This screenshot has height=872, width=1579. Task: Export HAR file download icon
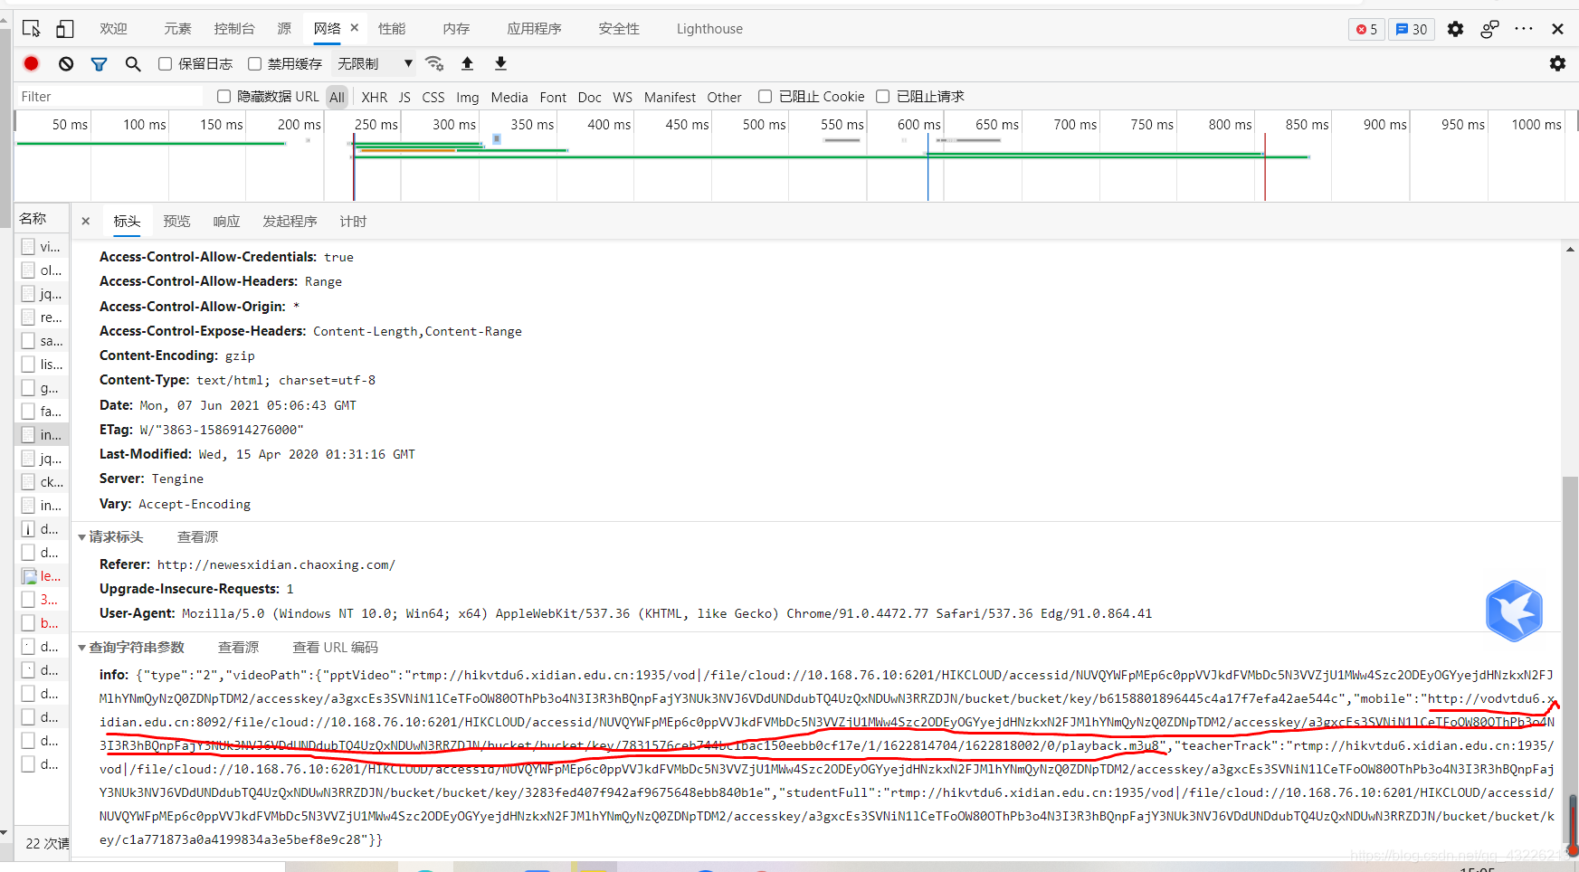[500, 63]
